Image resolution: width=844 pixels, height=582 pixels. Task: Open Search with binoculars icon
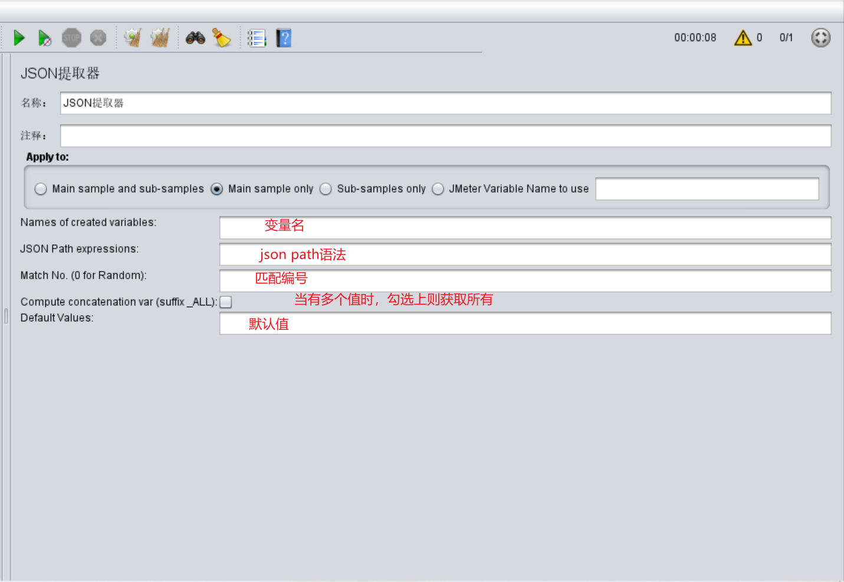click(195, 38)
